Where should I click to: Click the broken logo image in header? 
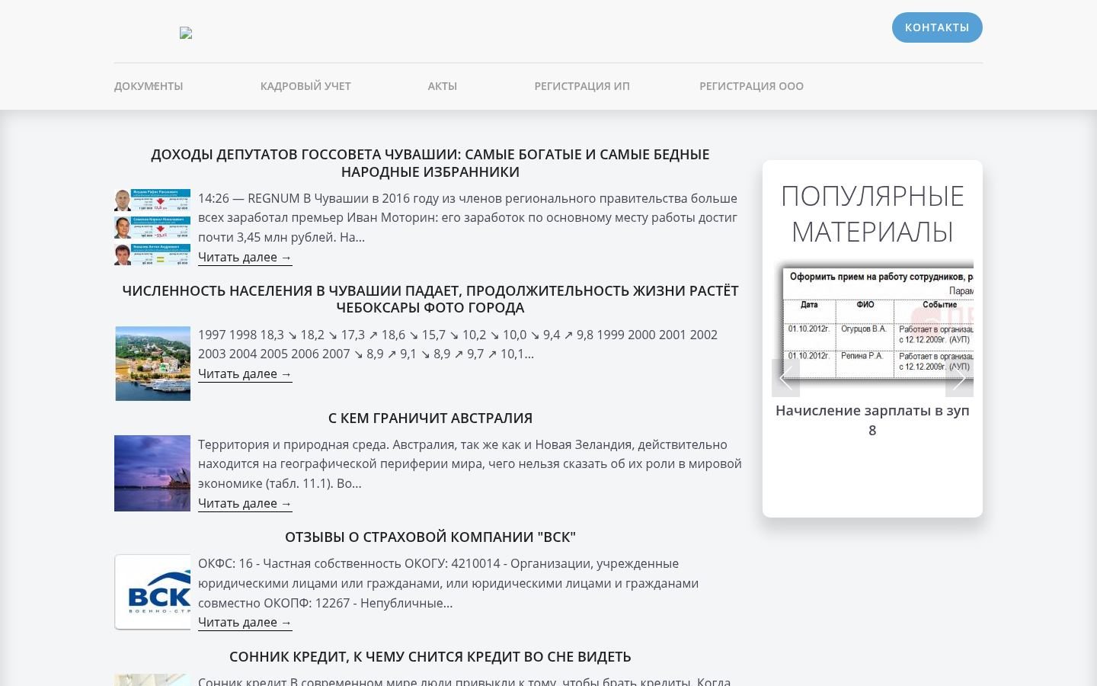(x=186, y=33)
